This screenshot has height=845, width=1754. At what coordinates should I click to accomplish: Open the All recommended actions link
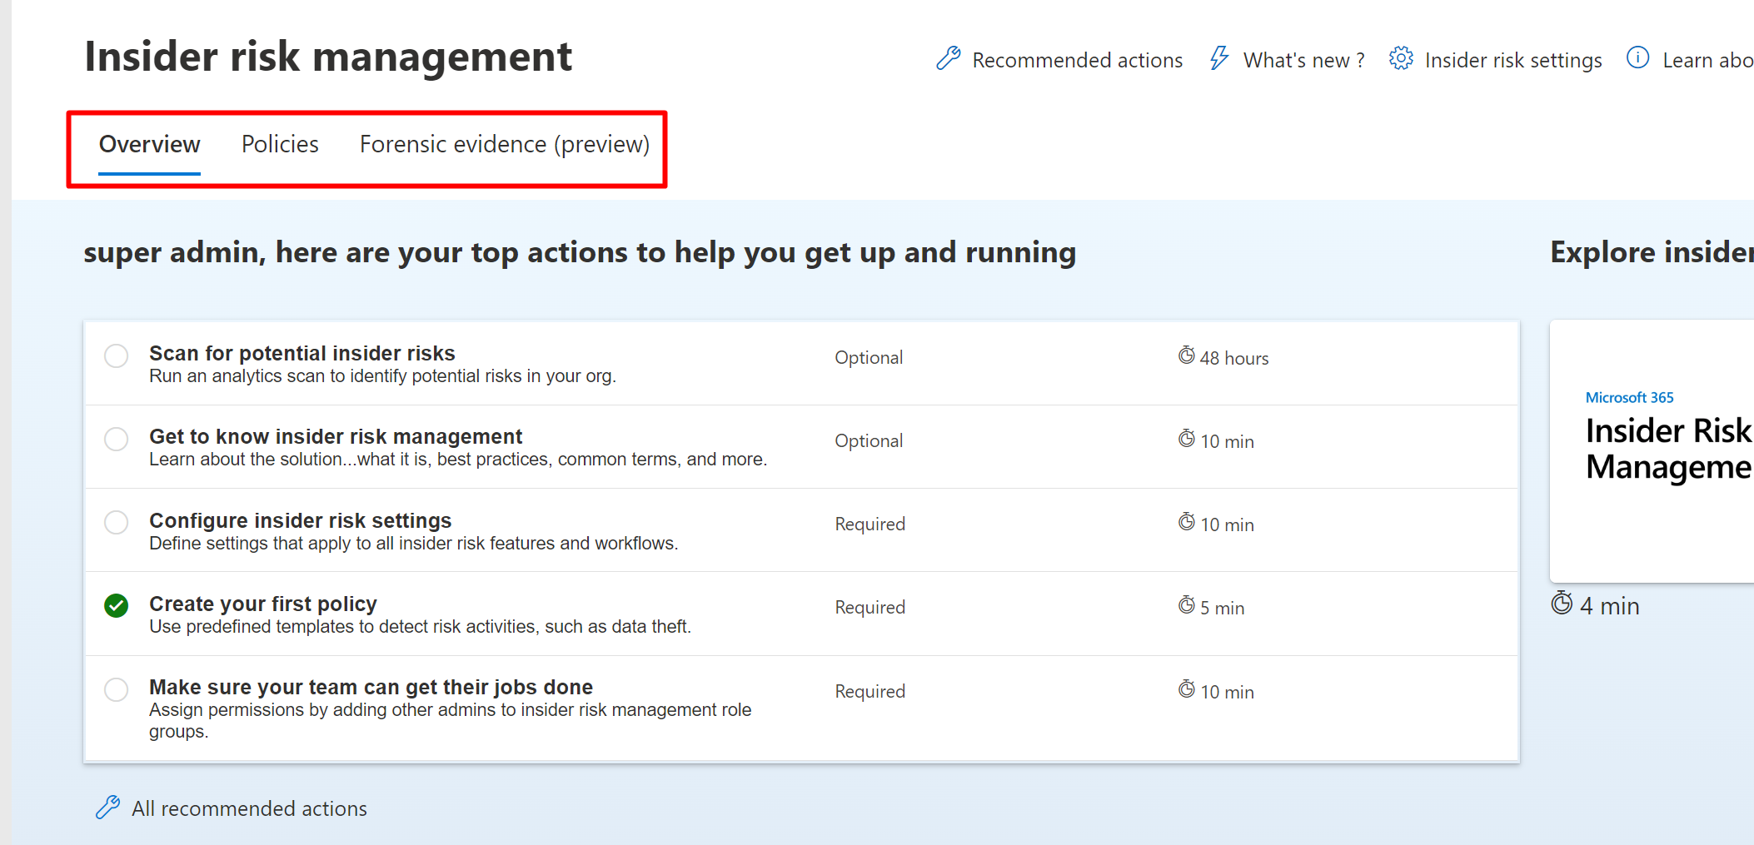click(249, 808)
